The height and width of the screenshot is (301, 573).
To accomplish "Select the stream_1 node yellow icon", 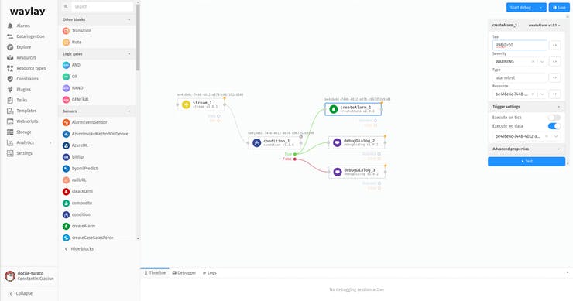I will [186, 104].
